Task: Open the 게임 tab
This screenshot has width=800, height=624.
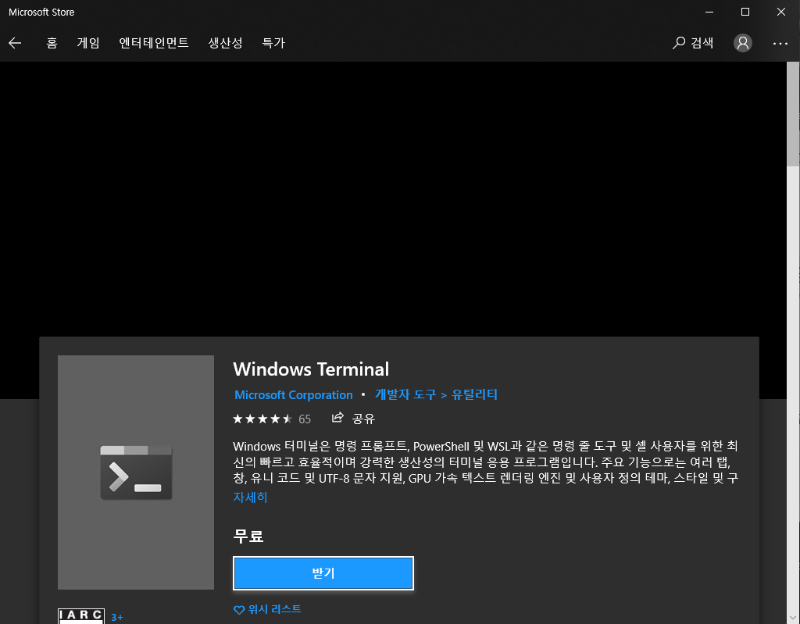Action: pyautogui.click(x=88, y=43)
